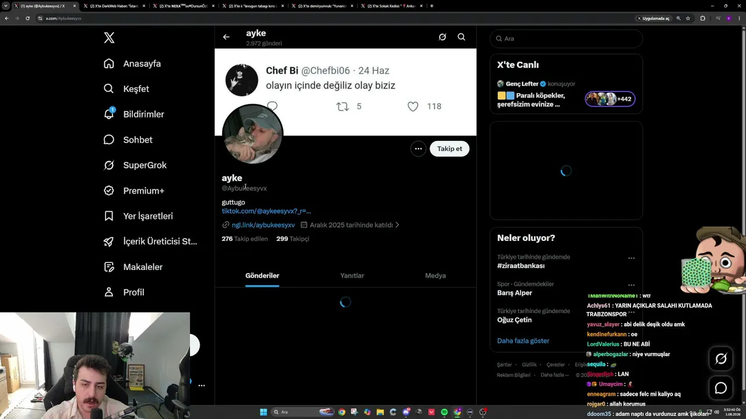Open more options for #ziraatbankası trend

click(x=631, y=258)
